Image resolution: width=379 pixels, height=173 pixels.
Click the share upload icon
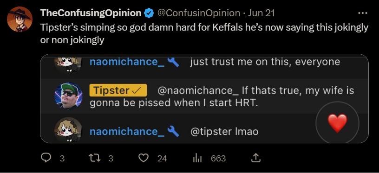point(256,158)
